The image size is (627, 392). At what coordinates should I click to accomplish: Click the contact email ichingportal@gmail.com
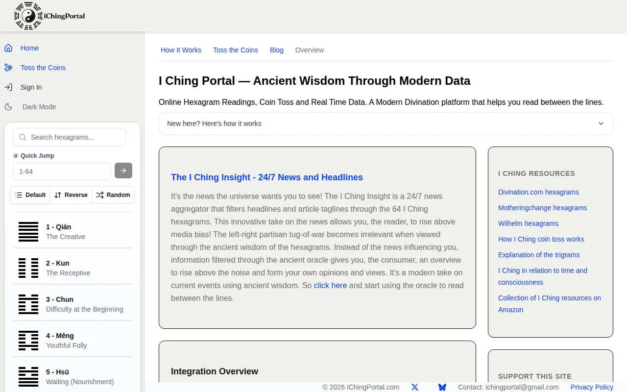[522, 387]
